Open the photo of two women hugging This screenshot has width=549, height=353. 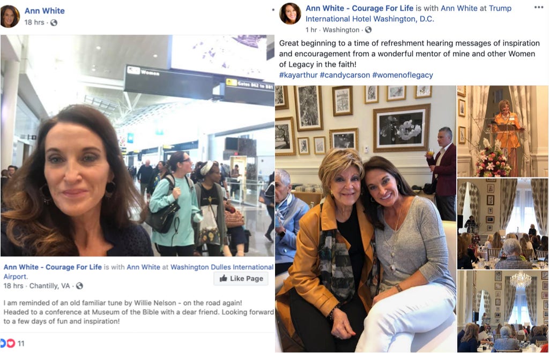click(366, 219)
